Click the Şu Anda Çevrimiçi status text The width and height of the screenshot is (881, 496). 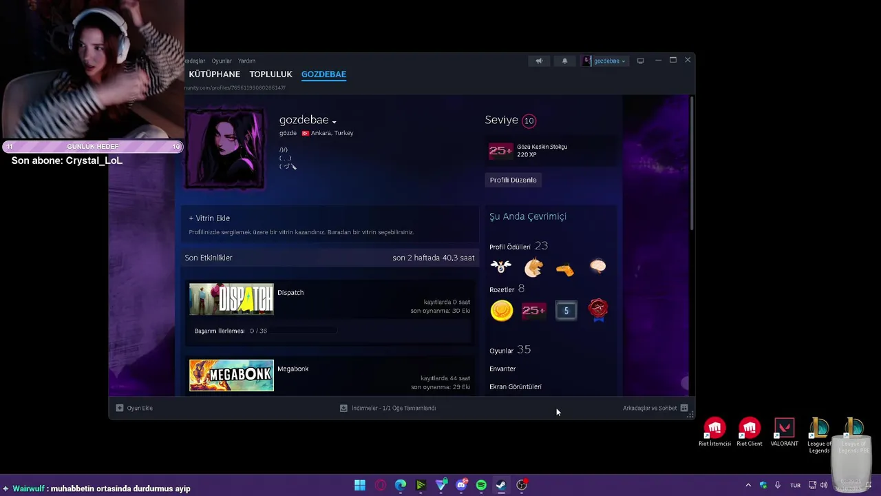[528, 216]
